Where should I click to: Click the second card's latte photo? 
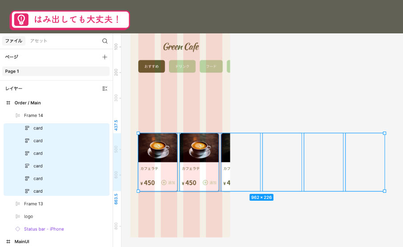click(x=199, y=147)
